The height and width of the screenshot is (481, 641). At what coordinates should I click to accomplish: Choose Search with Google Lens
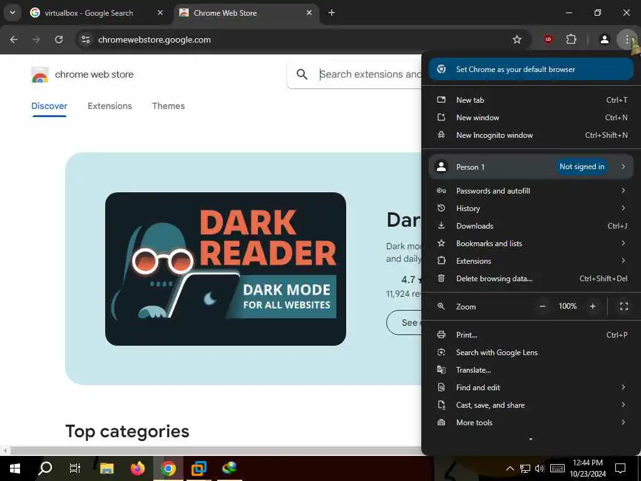click(x=531, y=353)
